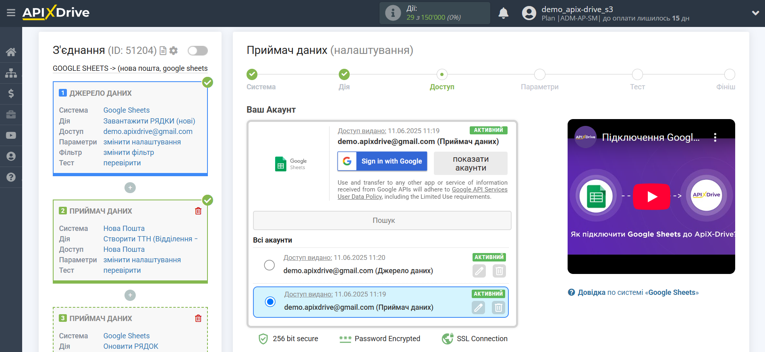Click the user avatar icon
765x352 pixels.
tap(529, 13)
